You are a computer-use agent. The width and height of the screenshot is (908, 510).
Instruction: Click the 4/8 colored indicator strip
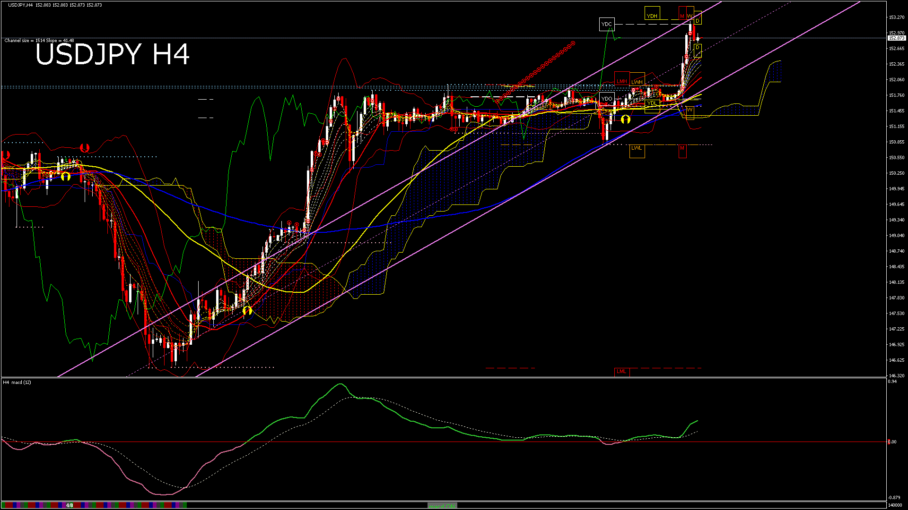(70, 505)
